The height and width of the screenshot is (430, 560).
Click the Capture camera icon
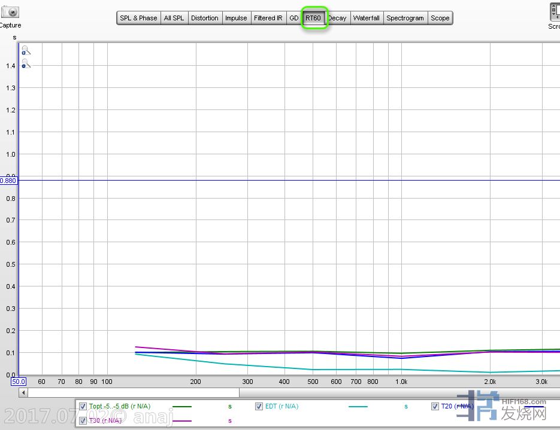click(x=10, y=11)
